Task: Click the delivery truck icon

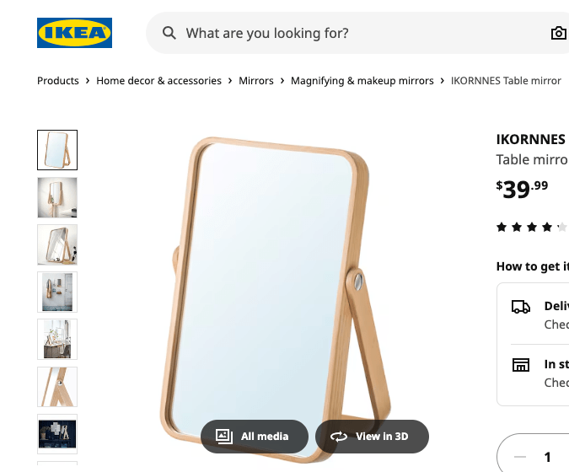Action: point(521,308)
